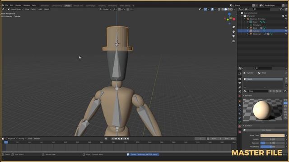The height and width of the screenshot is (162, 289).
Task: Click the new material duplicate icon beside Wood
Action: [x=277, y=91]
